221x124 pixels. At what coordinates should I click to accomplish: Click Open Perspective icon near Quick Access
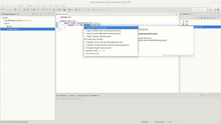point(210,10)
